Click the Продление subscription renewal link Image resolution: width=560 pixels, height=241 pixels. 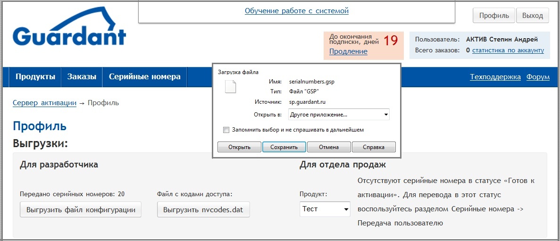coord(348,51)
